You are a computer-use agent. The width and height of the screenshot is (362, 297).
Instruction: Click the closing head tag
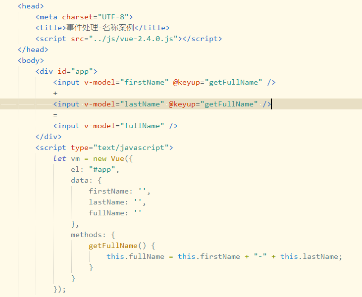point(33,49)
